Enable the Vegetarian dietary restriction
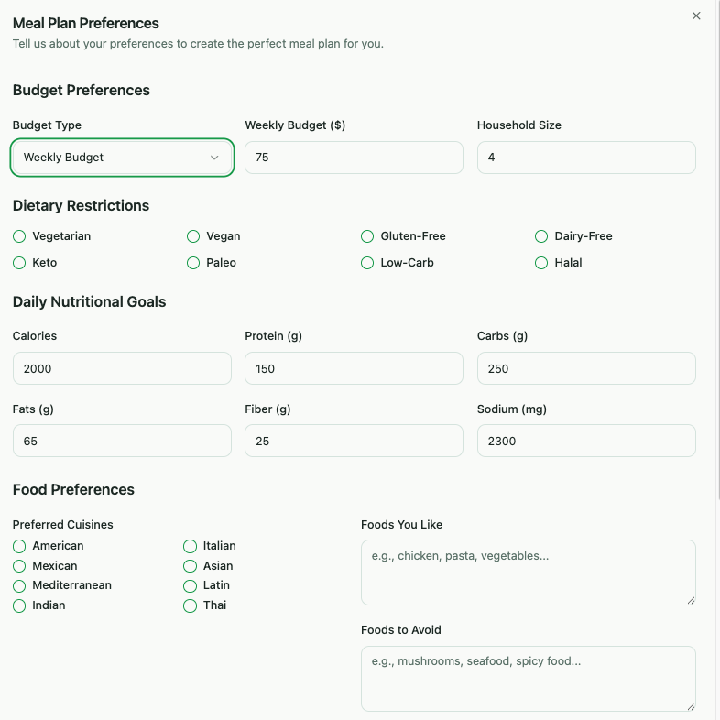Image resolution: width=720 pixels, height=720 pixels. click(x=19, y=236)
